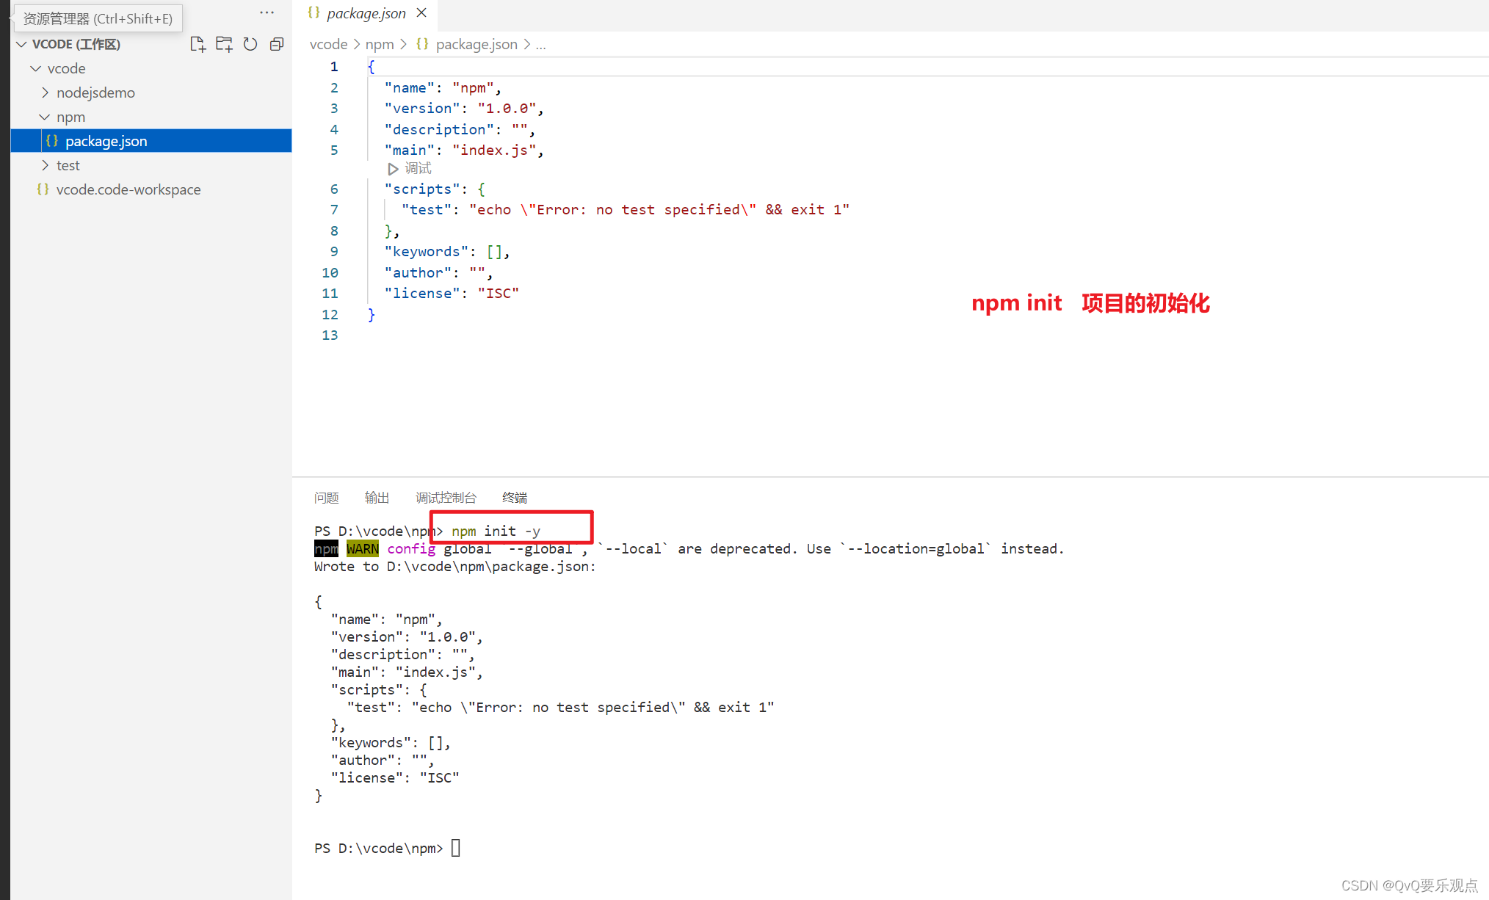Click vcode breadcrumb segment
This screenshot has width=1489, height=900.
(328, 44)
